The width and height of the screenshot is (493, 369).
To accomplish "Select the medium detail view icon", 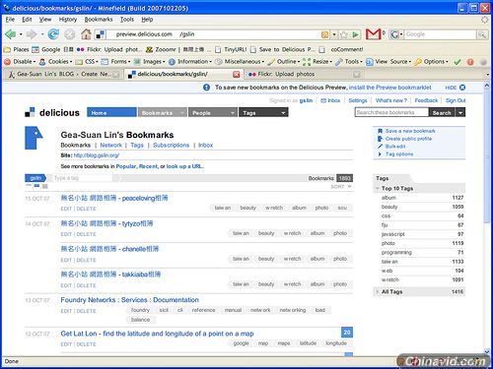I will pos(36,186).
